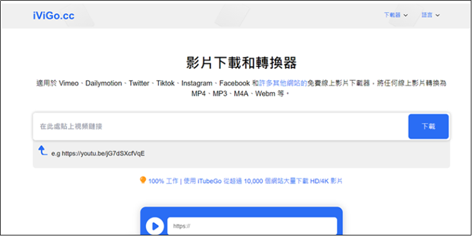Open the 許多其他網站的 link
The height and width of the screenshot is (236, 472).
coord(283,83)
